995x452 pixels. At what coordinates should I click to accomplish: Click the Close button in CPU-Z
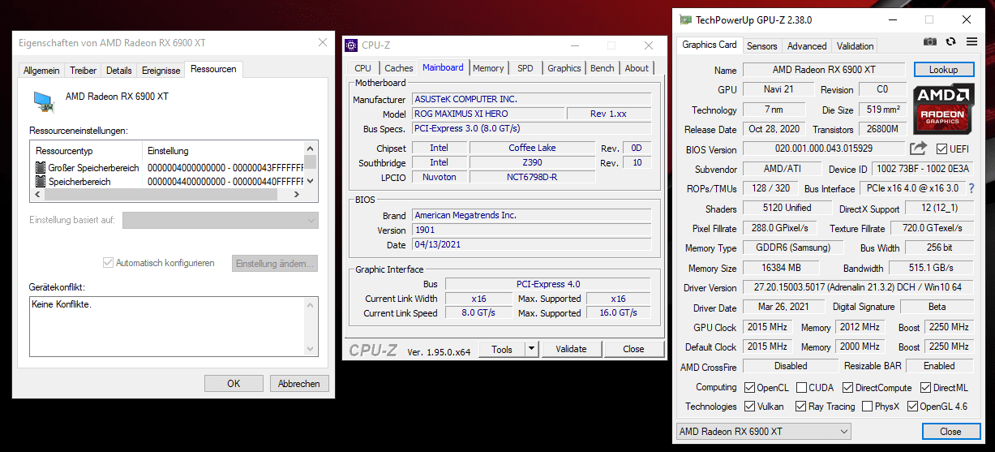(x=633, y=349)
